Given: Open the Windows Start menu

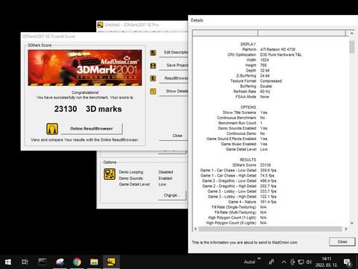Looking at the screenshot, I should point(8,262).
